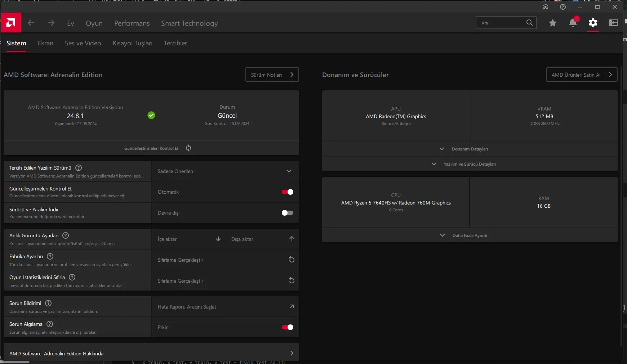Open AMD Software: Adrenalin Edition Hakkında row
The image size is (627, 364).
pyautogui.click(x=151, y=353)
